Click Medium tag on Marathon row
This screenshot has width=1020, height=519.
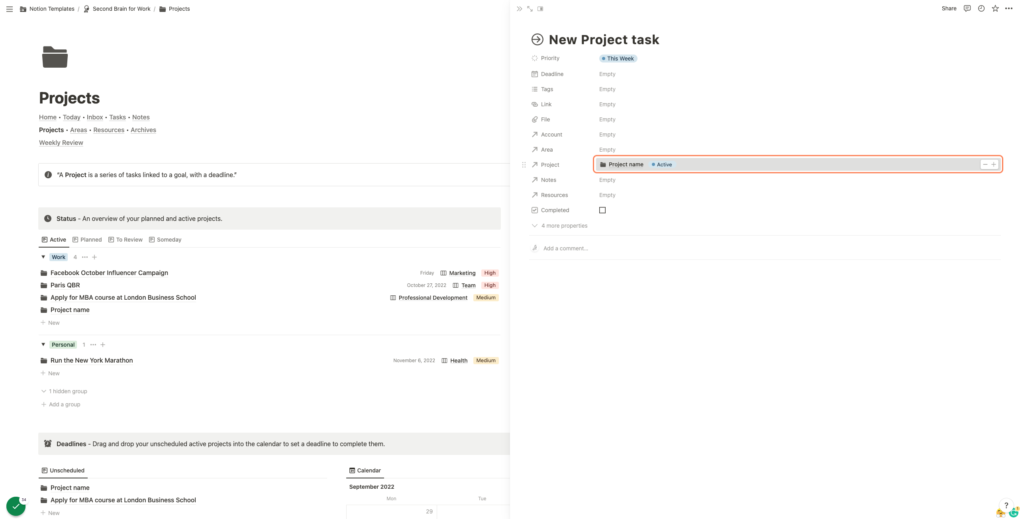(x=486, y=361)
